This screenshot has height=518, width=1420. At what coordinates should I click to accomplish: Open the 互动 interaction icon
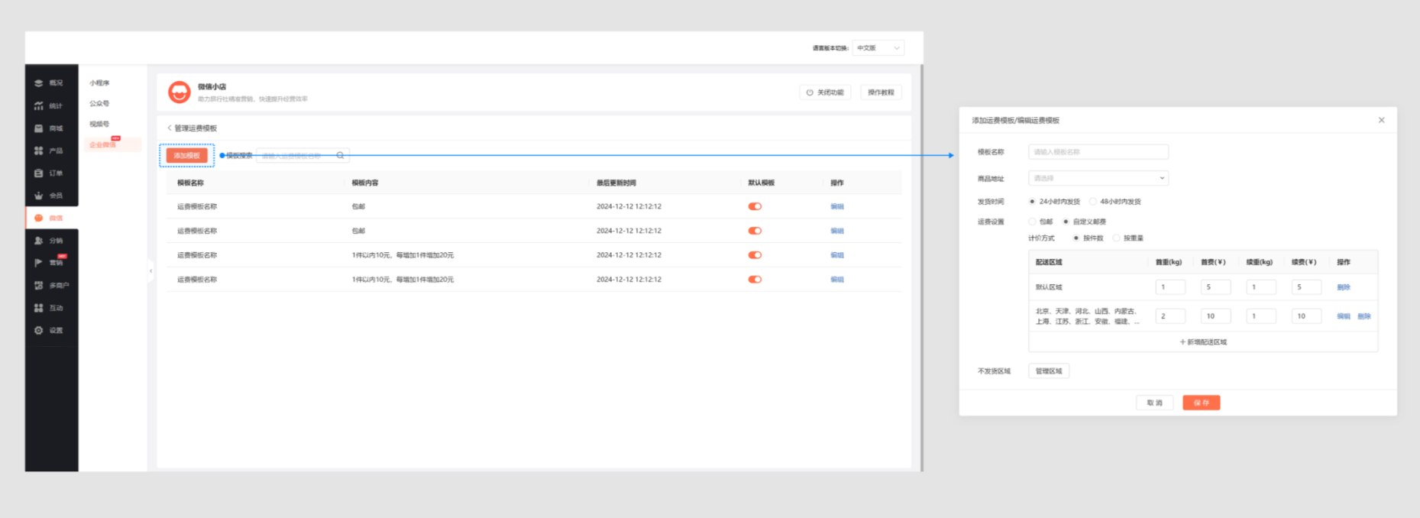pyautogui.click(x=38, y=308)
